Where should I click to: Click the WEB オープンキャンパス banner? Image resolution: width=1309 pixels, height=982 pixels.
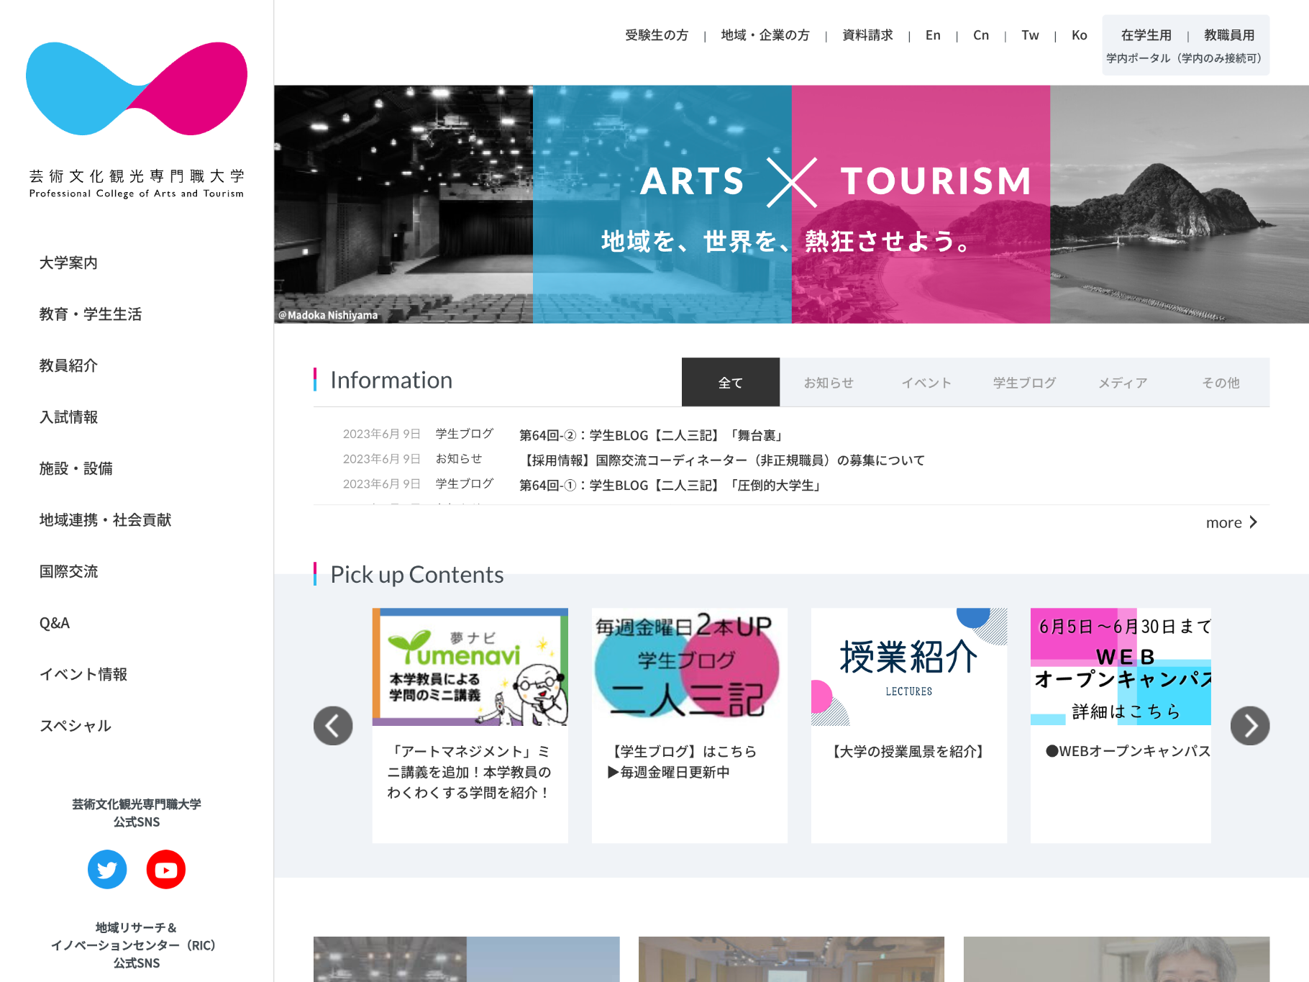[x=1120, y=667]
